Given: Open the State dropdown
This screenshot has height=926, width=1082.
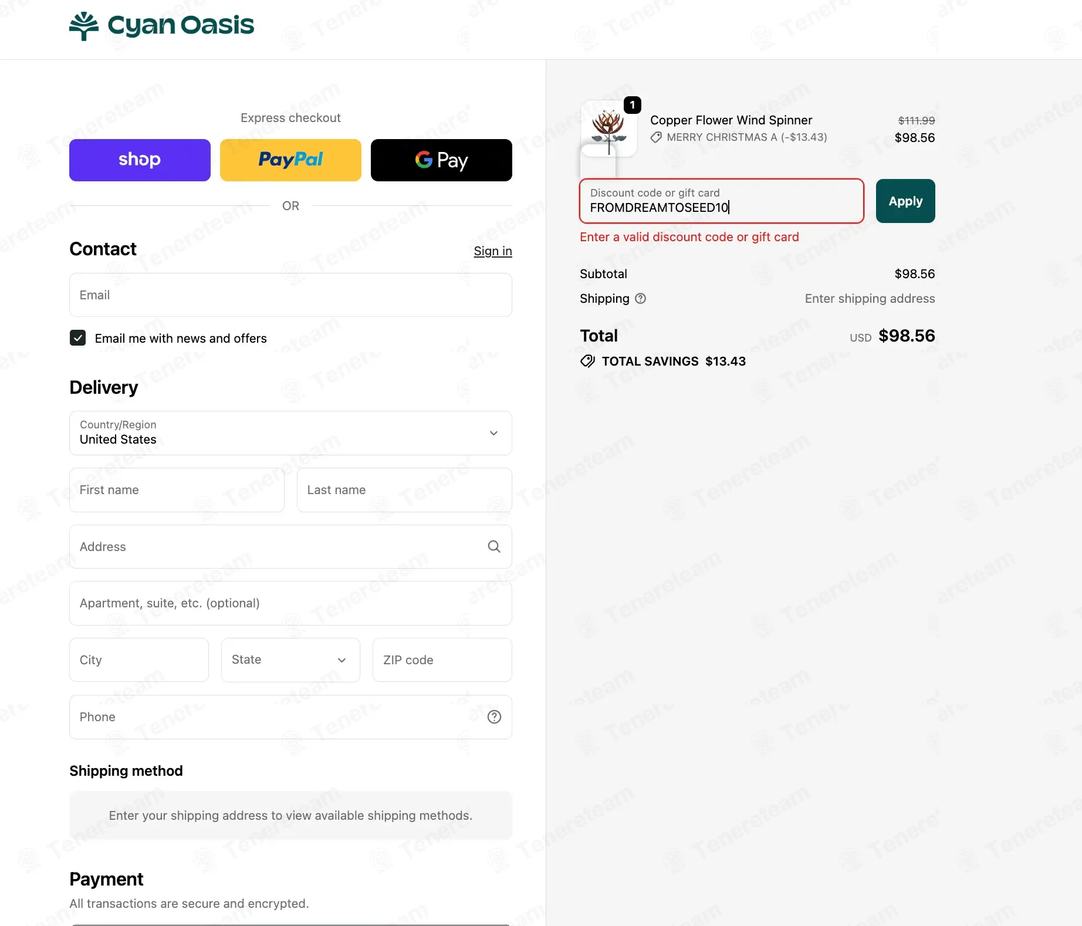Looking at the screenshot, I should pyautogui.click(x=290, y=660).
